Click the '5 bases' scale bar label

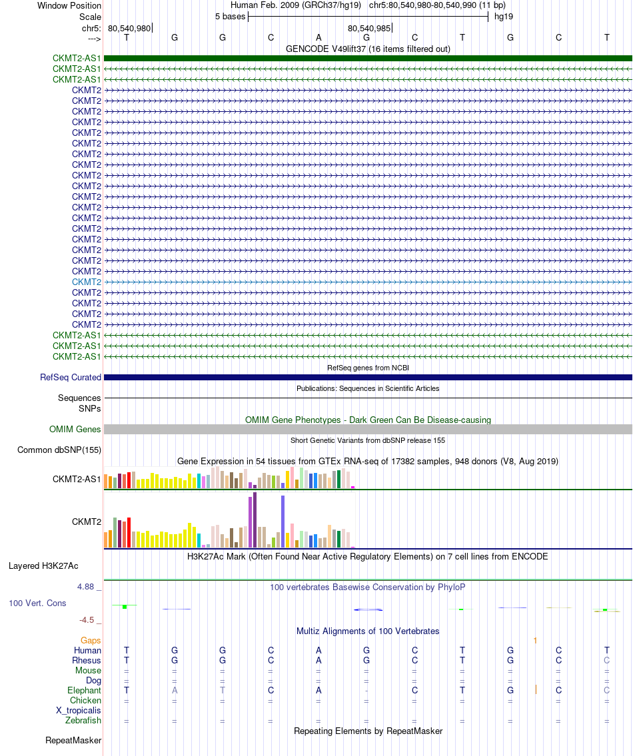coord(230,17)
